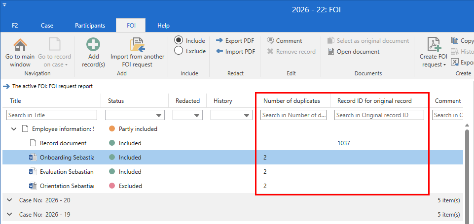Click the Word icon beside Onboarding Sebastian row
474x224 pixels.
tap(33, 157)
